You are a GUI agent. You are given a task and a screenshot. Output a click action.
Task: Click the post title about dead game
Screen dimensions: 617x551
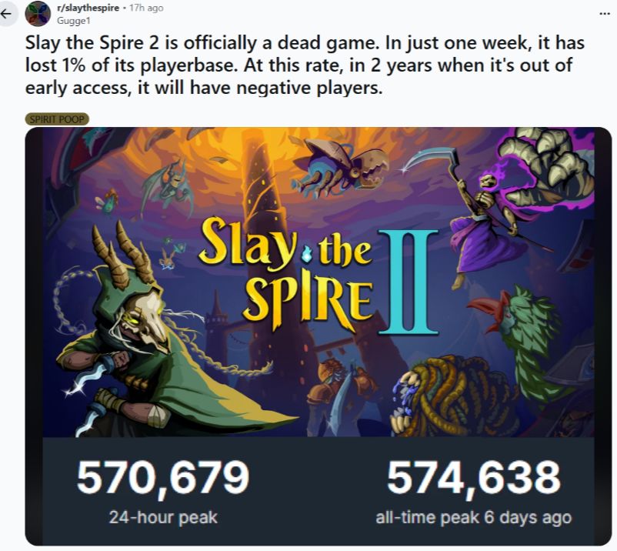pos(300,67)
